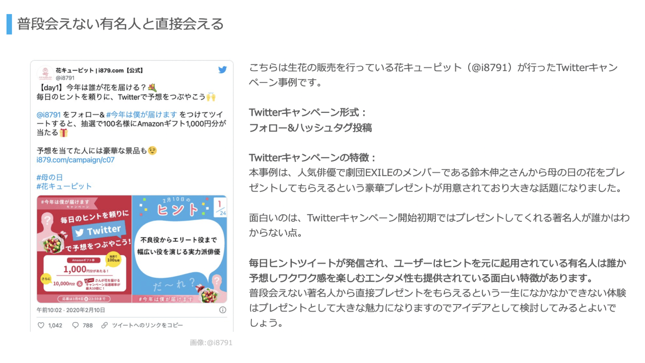Click ツイートへのリンクをコピー
Image resolution: width=645 pixels, height=363 pixels.
coord(147,325)
